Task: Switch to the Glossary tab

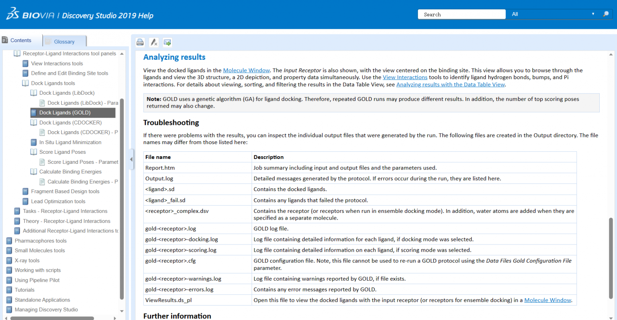Action: (64, 41)
